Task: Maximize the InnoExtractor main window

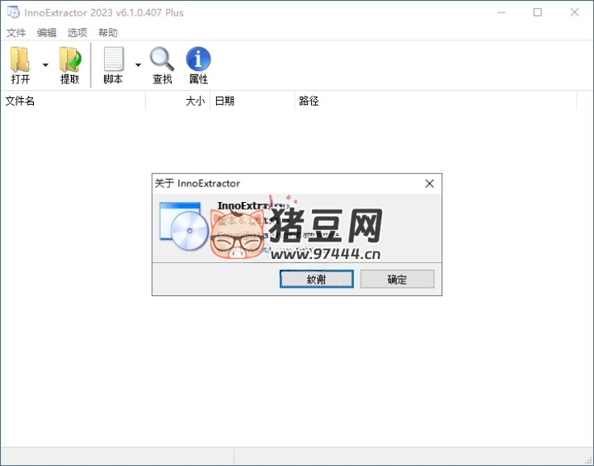Action: pos(538,12)
